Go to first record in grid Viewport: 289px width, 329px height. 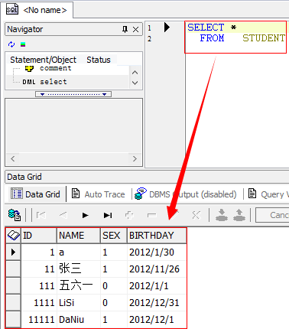click(x=41, y=215)
